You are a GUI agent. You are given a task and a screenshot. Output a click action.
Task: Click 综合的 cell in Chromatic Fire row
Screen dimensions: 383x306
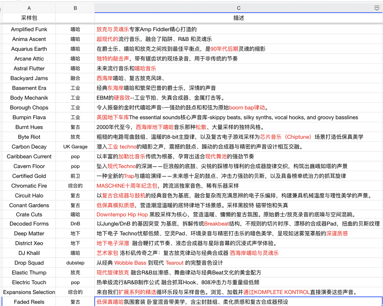coord(75,186)
